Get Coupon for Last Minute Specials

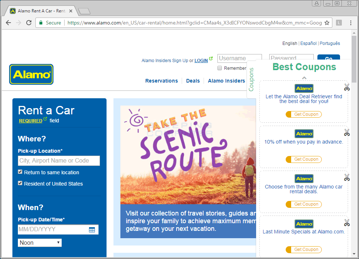pyautogui.click(x=304, y=250)
